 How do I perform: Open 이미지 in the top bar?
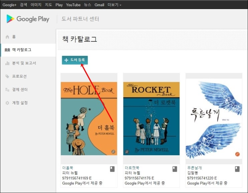36,5
